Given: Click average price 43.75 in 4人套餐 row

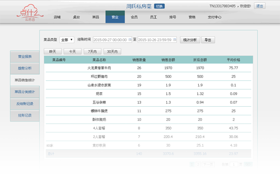Looking at the screenshot, I should click(233, 128).
